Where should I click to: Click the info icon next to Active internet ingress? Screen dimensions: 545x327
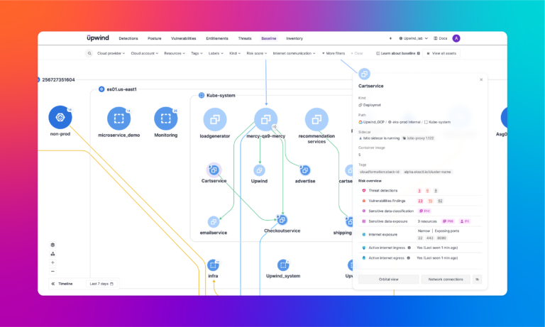pos(409,248)
